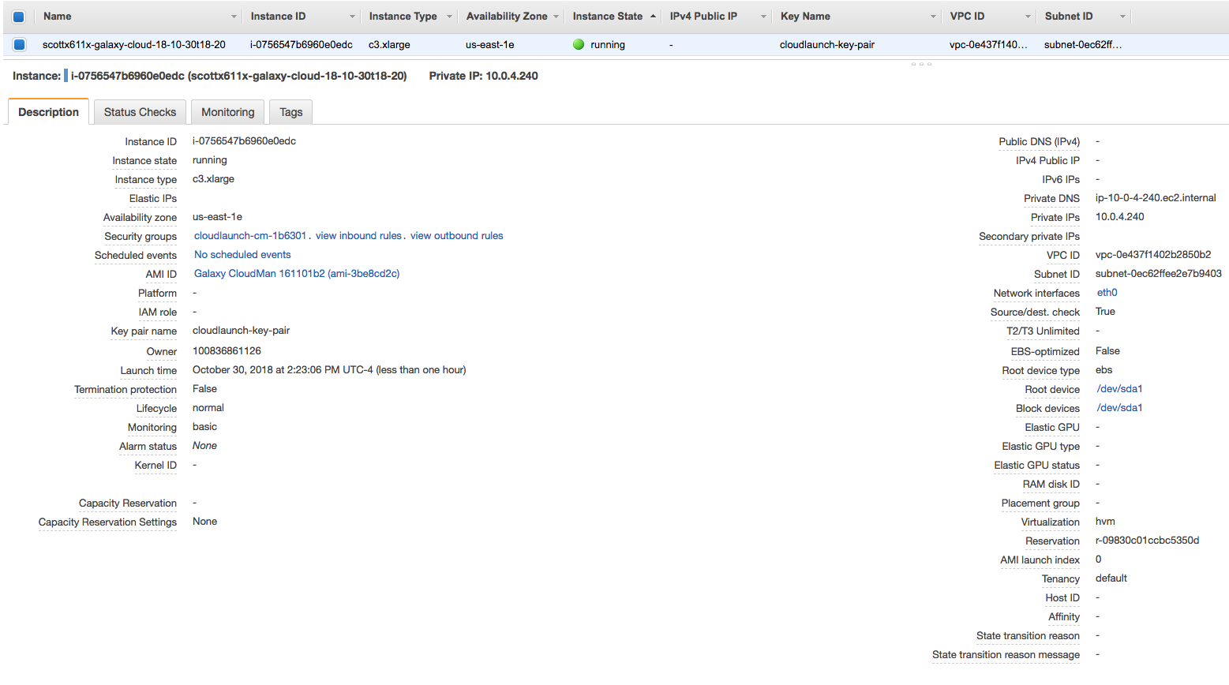
Task: Open the Status Checks tab
Action: click(x=140, y=111)
